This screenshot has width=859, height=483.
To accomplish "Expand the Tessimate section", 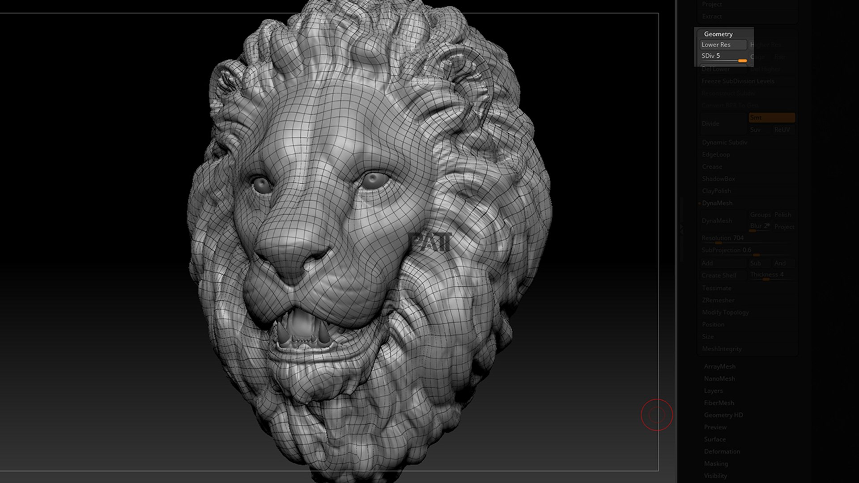I will [x=717, y=288].
